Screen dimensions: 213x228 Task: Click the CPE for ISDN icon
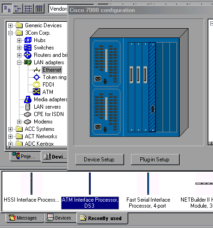coord(28,114)
